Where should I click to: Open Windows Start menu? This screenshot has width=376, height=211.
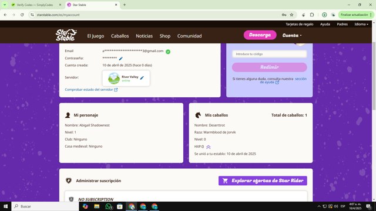click(x=5, y=206)
